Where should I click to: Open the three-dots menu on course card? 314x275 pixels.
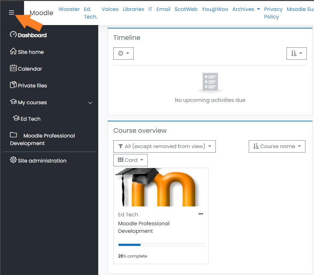pyautogui.click(x=201, y=214)
